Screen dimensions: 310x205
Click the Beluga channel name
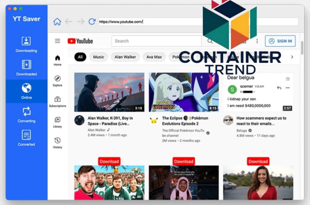[x=241, y=131]
